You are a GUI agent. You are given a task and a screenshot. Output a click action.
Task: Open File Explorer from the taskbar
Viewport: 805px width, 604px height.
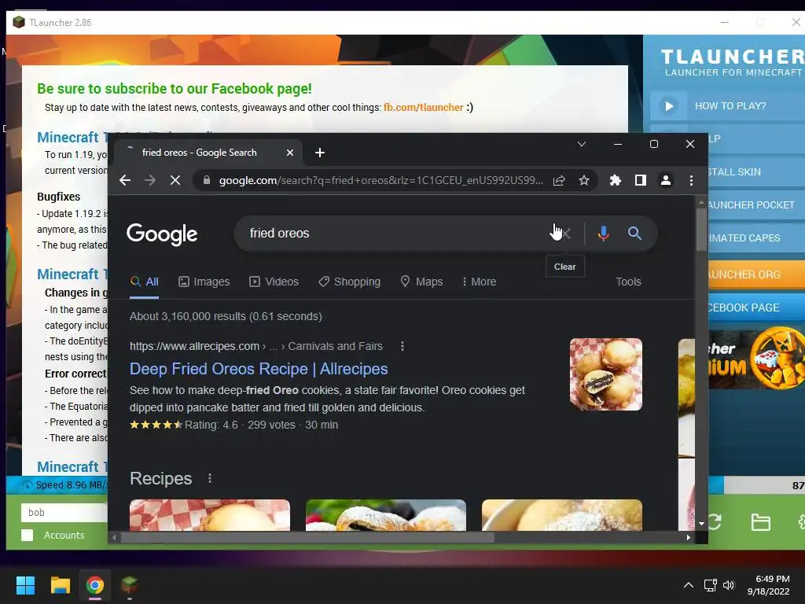[x=60, y=585]
